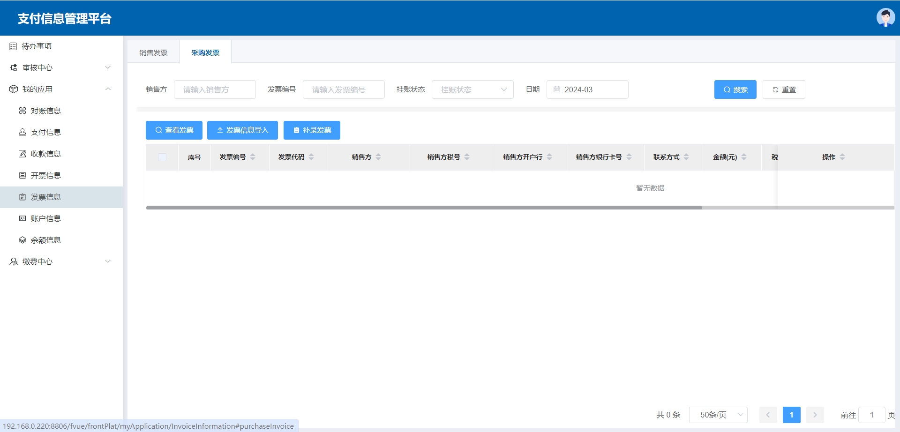Open 支付信息 in the sidebar

(x=45, y=133)
